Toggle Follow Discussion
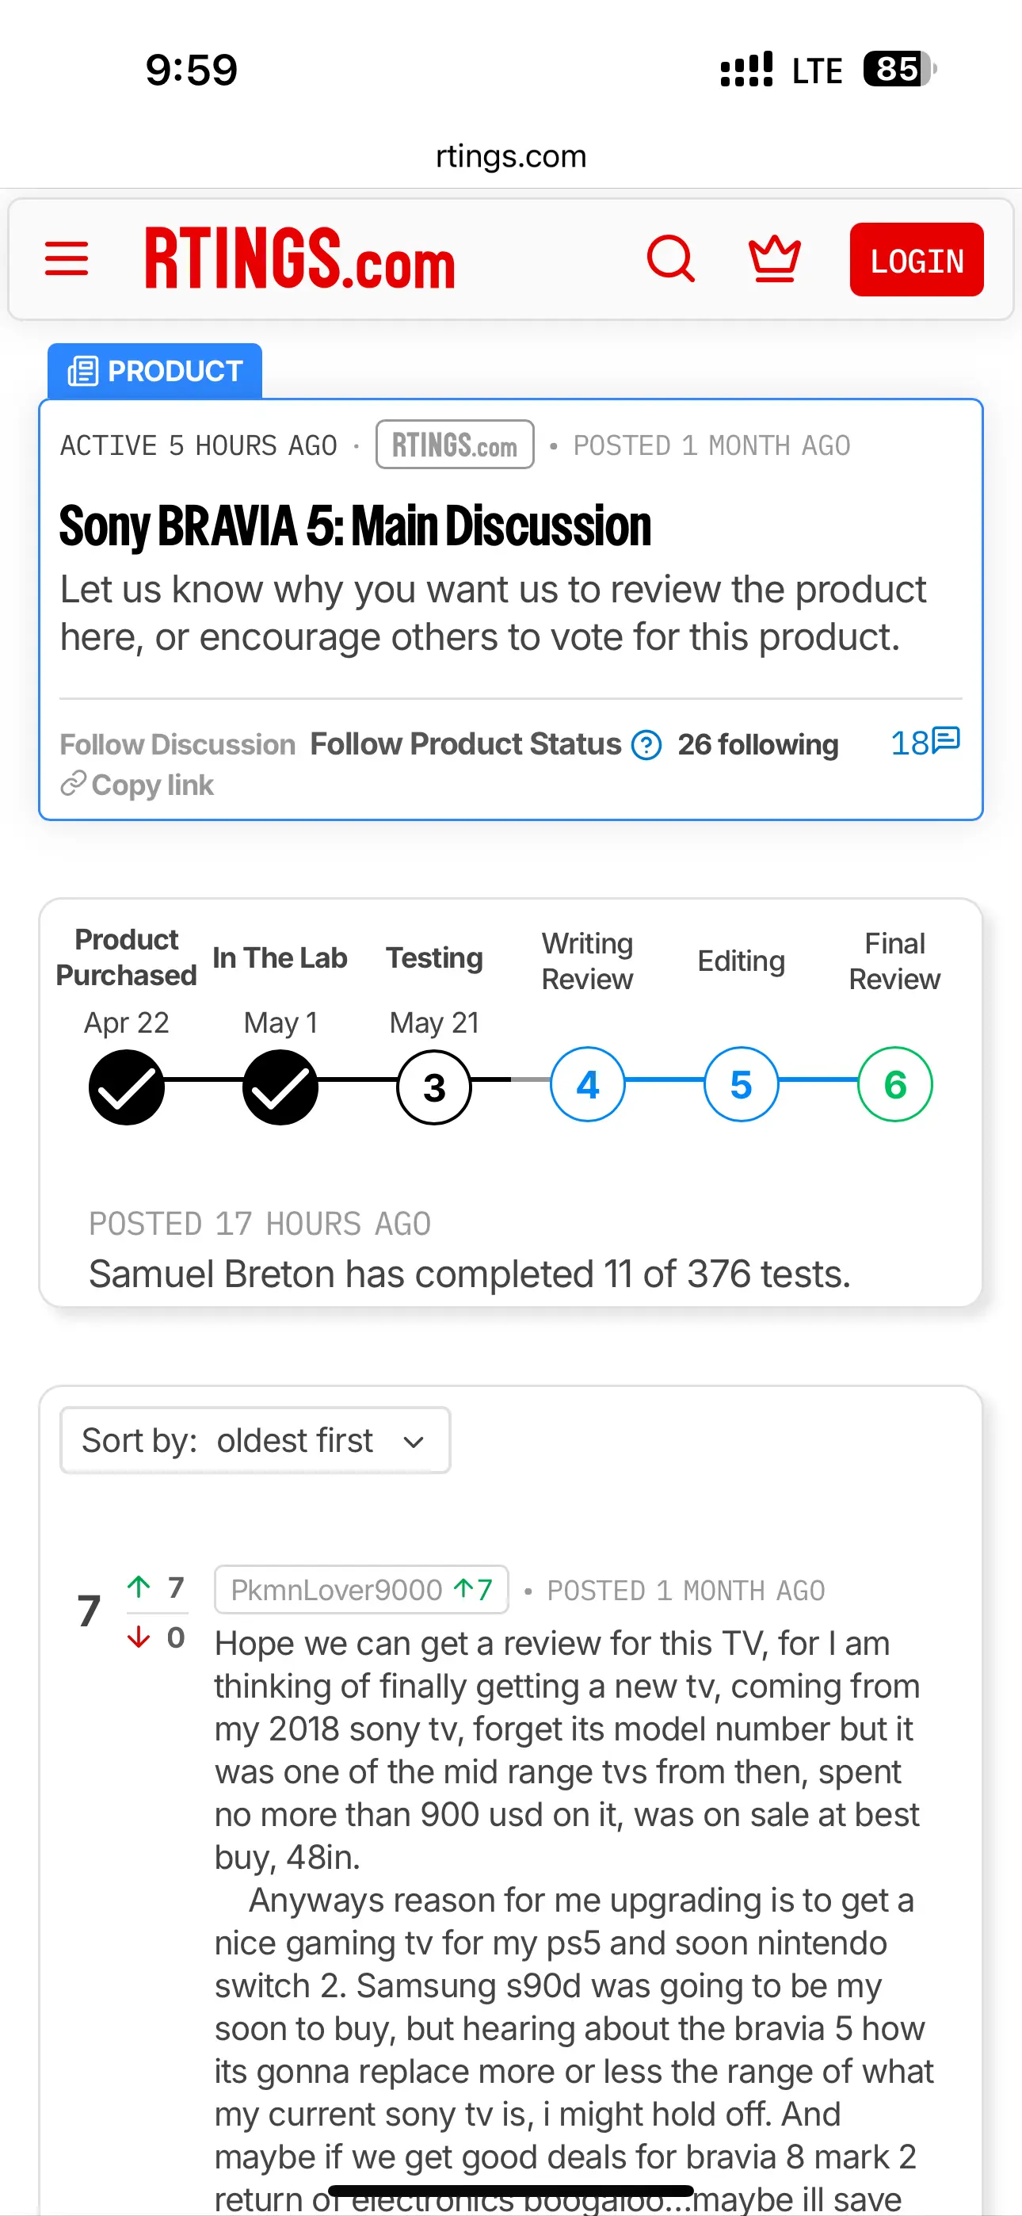Viewport: 1022px width, 2216px height. (177, 745)
